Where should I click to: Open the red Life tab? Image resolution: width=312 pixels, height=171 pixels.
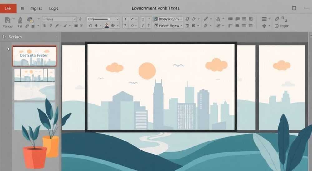click(x=8, y=8)
